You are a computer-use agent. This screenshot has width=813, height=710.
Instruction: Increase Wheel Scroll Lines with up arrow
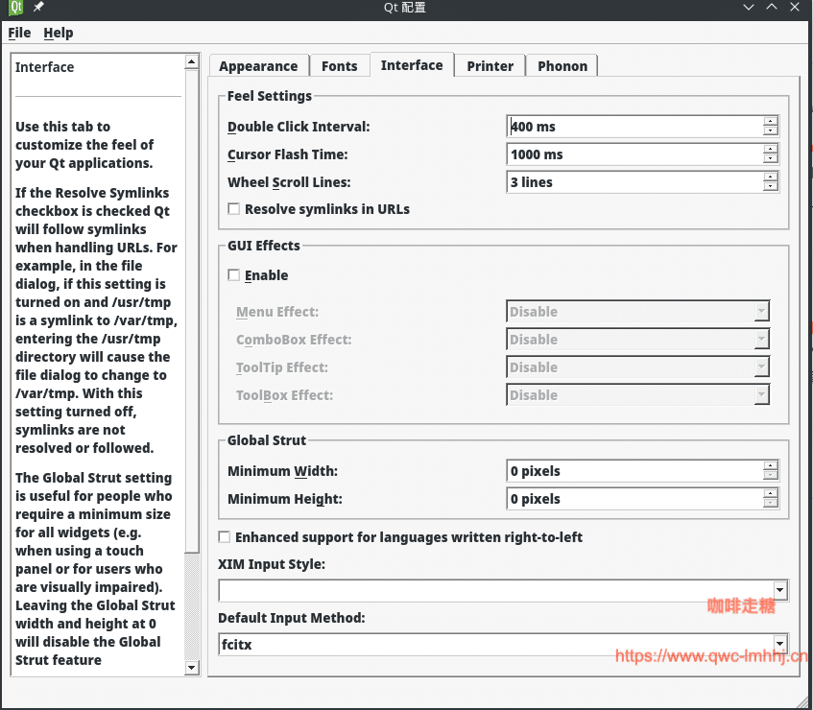pyautogui.click(x=771, y=177)
